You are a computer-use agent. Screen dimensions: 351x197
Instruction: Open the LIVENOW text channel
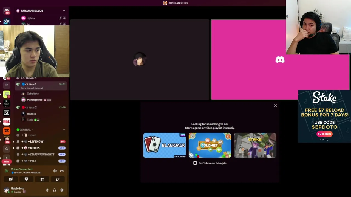(41, 142)
